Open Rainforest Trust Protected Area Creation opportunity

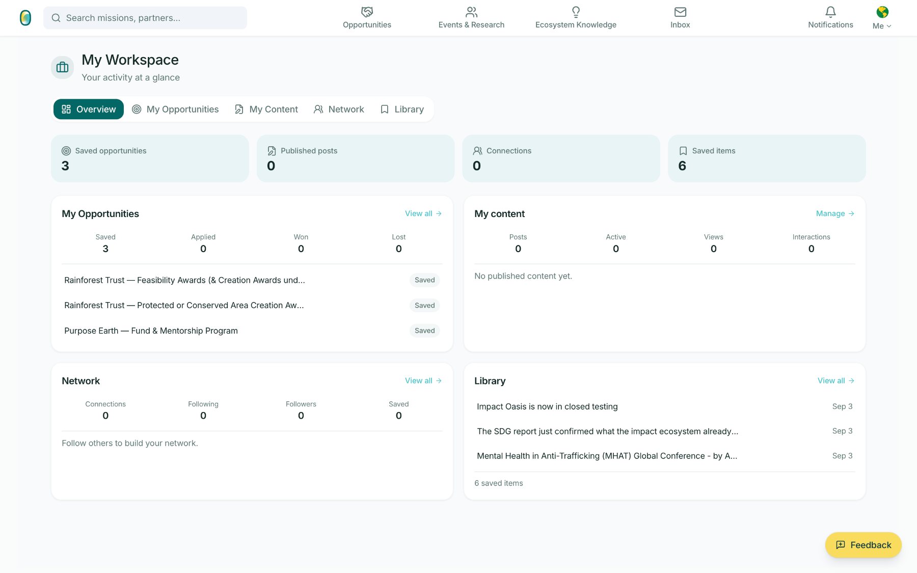point(252,305)
